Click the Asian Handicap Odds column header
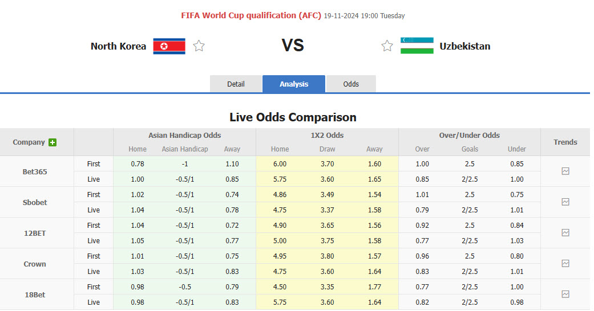 tap(184, 136)
